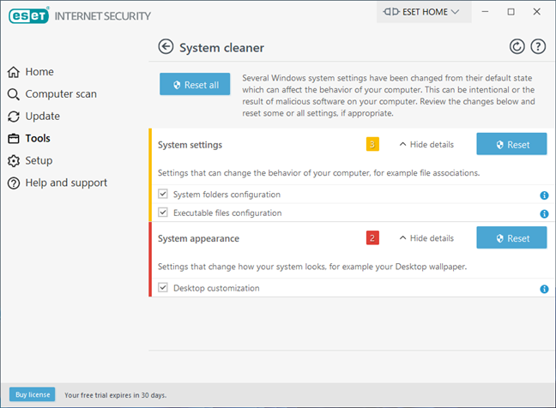Click the Setup gear icon
Screen dimensions: 556x408
click(x=14, y=161)
